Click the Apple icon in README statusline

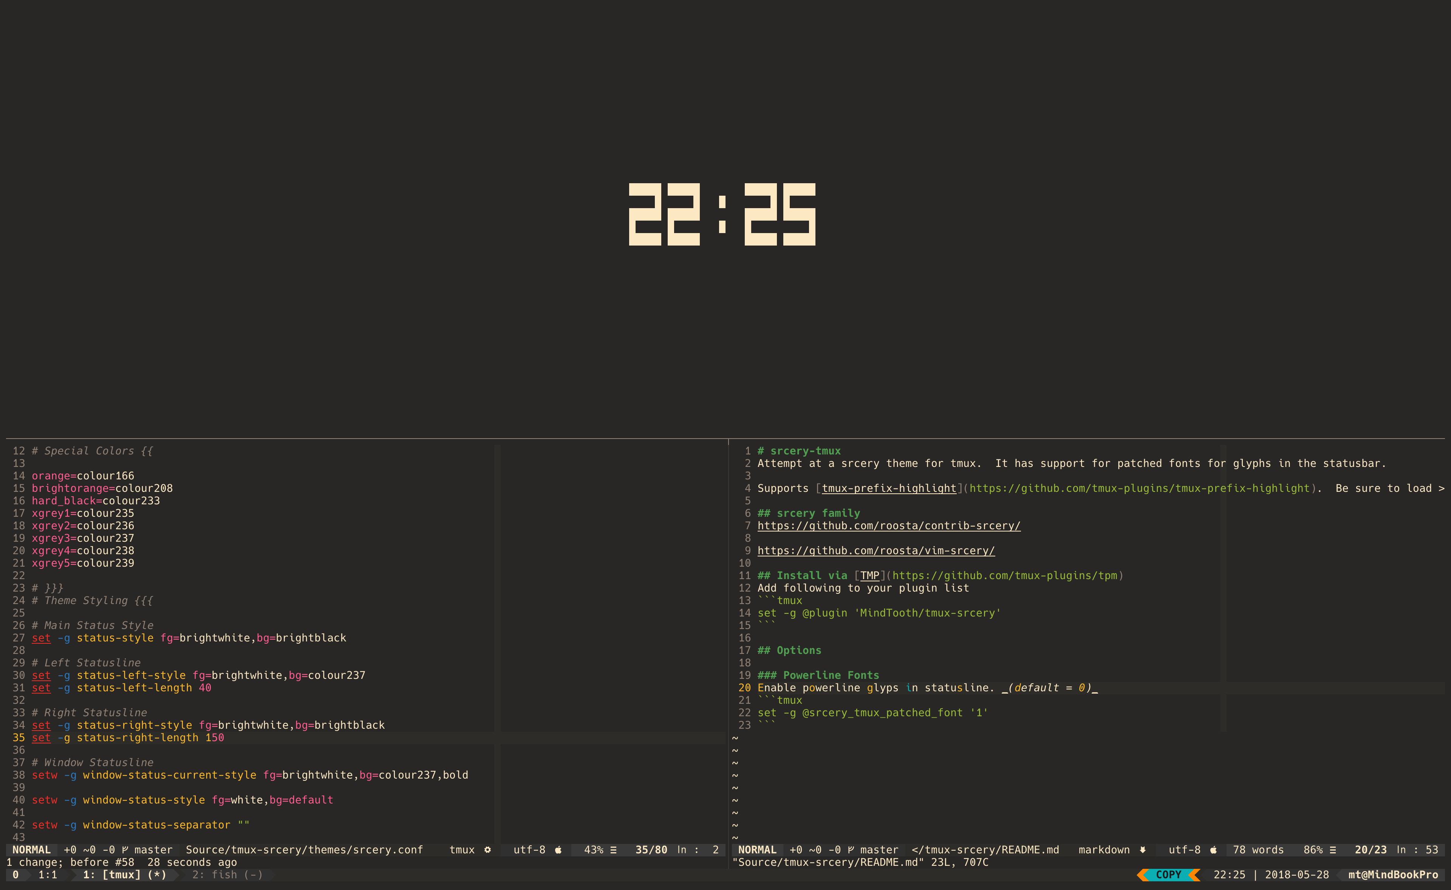1214,849
